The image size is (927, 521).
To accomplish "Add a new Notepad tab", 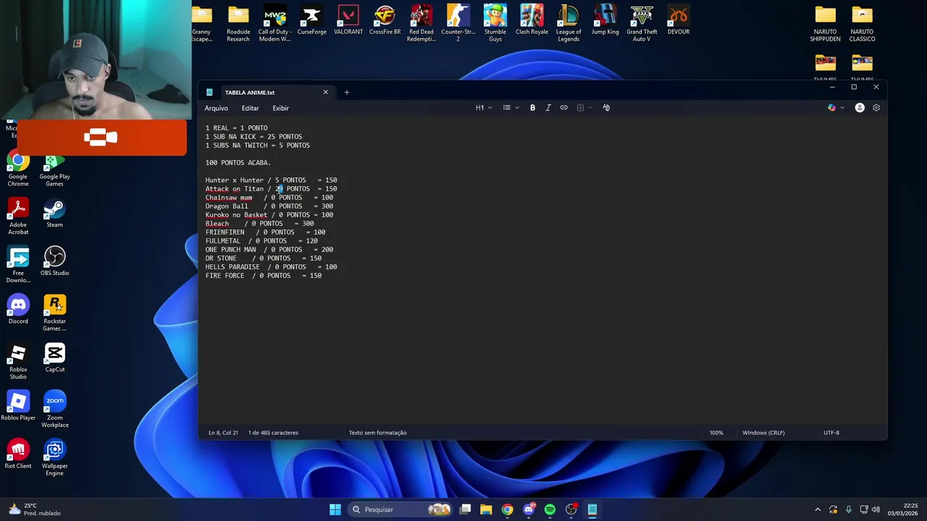I will (x=346, y=93).
